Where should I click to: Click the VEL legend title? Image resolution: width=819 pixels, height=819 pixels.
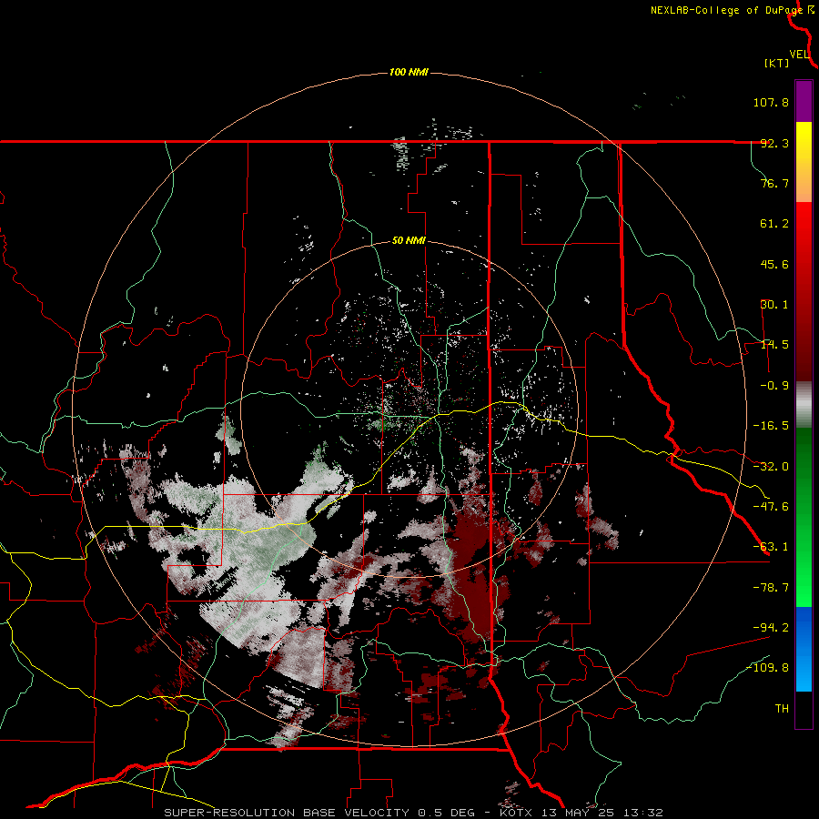click(x=799, y=55)
